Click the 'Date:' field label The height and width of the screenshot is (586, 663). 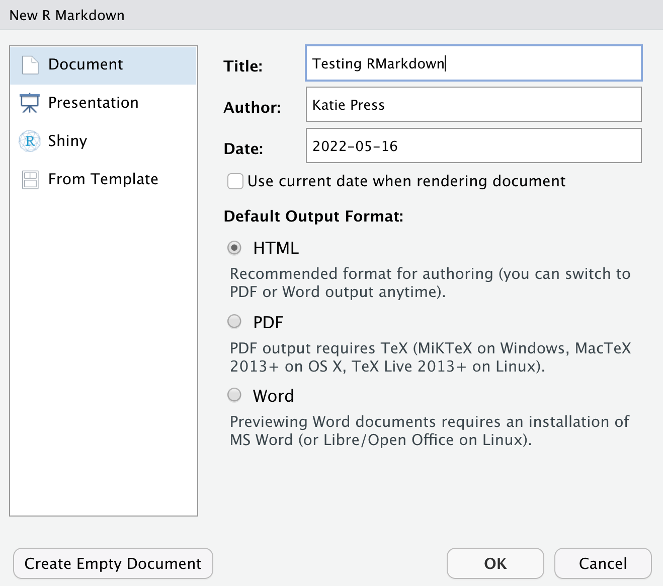tap(243, 149)
